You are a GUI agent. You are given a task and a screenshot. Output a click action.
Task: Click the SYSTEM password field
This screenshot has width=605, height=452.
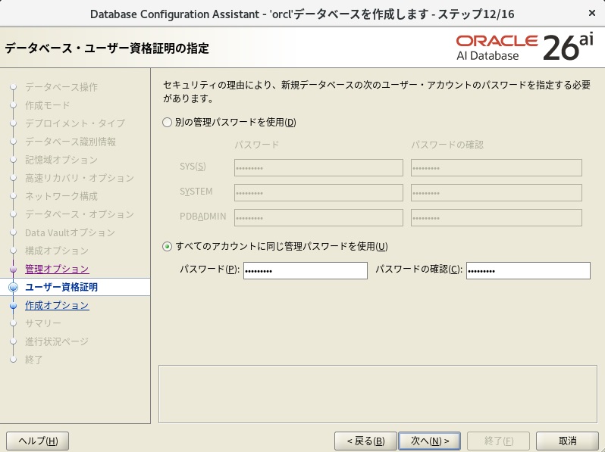pos(318,192)
